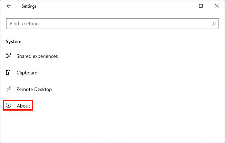Click the About info circle icon

(9, 106)
